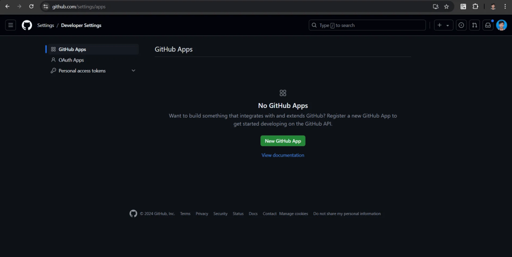The width and height of the screenshot is (512, 257).
Task: Open the Privacy link in footer
Action: 201,214
